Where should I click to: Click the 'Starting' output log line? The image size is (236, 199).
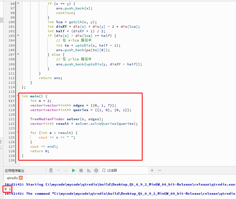pyautogui.click(x=120, y=184)
